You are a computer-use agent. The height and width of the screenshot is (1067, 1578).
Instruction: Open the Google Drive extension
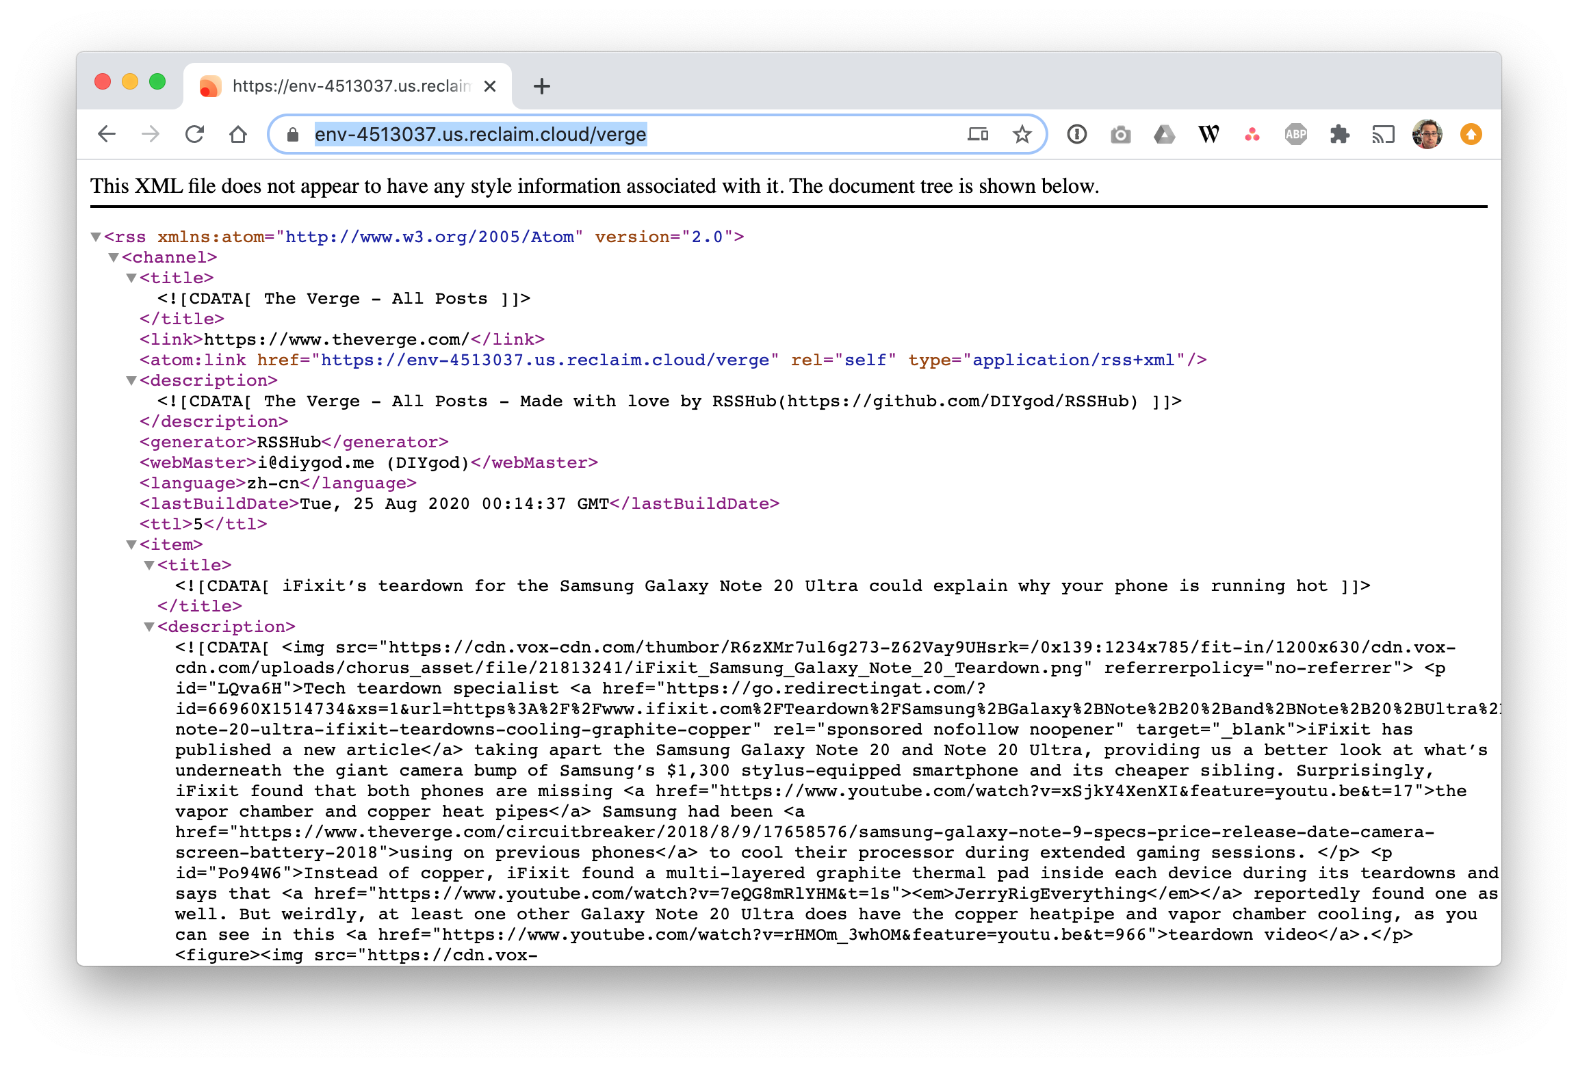[x=1164, y=134]
